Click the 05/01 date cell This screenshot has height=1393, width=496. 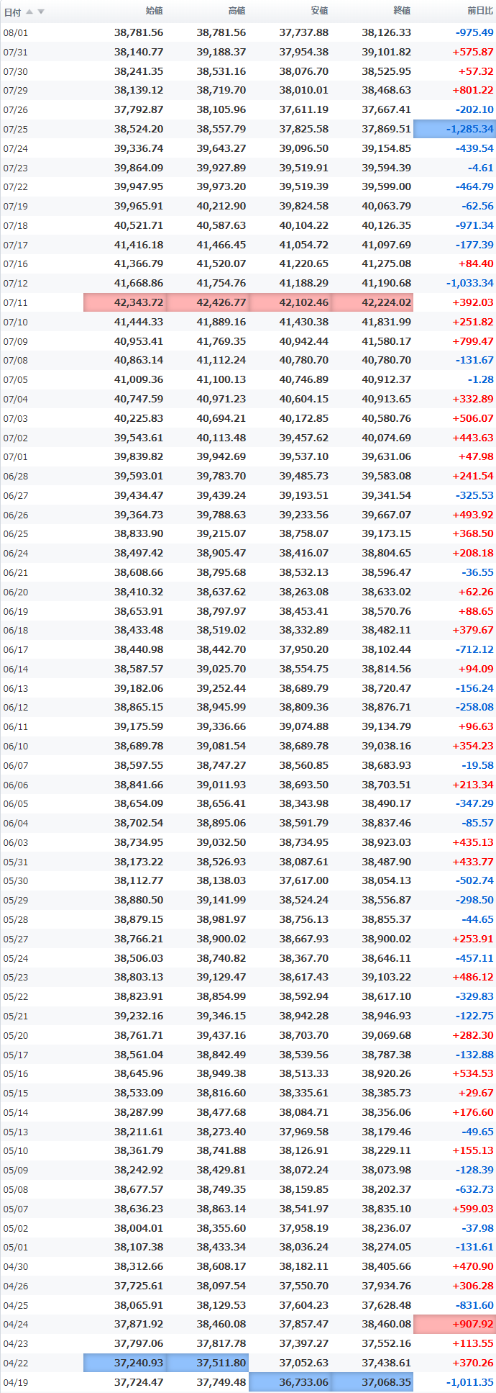[16, 1247]
